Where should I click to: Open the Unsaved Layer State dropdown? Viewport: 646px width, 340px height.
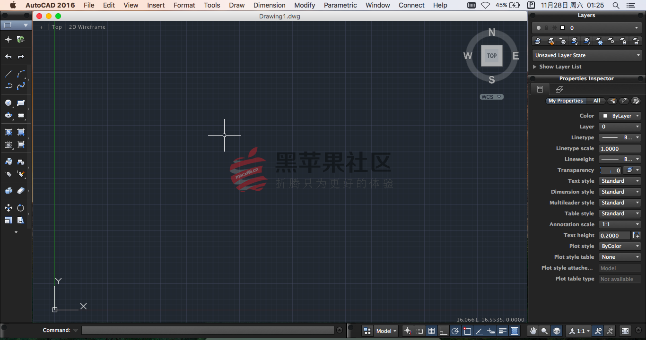pos(587,55)
